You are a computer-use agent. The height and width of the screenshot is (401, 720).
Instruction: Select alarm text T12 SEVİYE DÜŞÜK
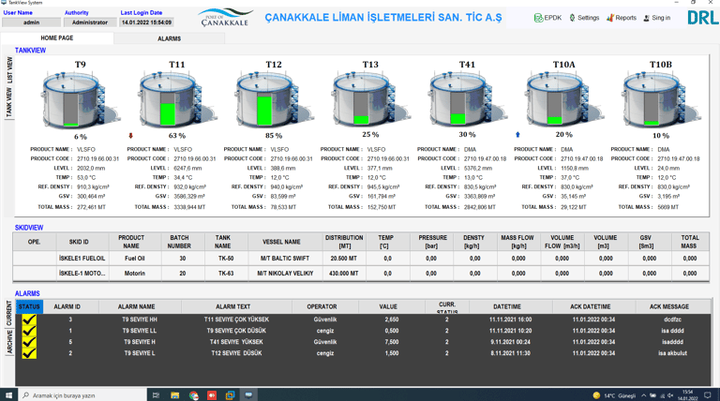click(236, 353)
